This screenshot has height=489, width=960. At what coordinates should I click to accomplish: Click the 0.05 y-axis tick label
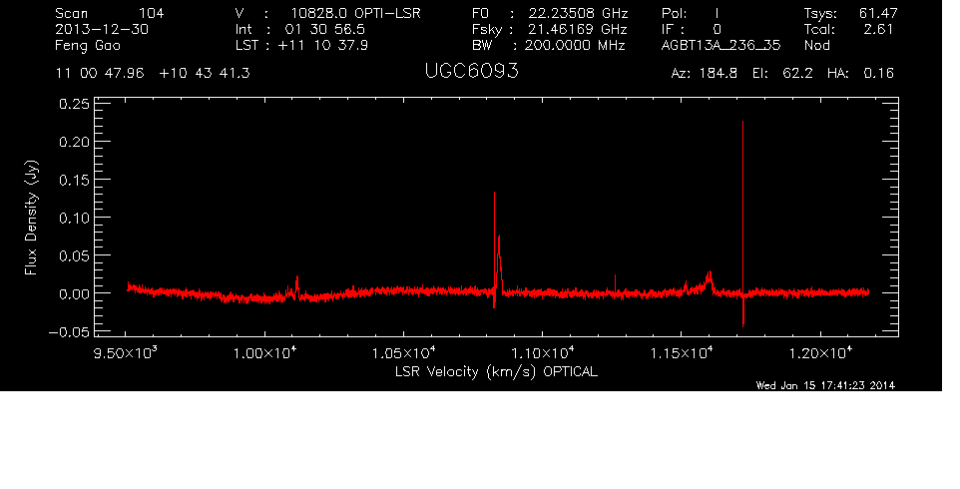[x=74, y=255]
